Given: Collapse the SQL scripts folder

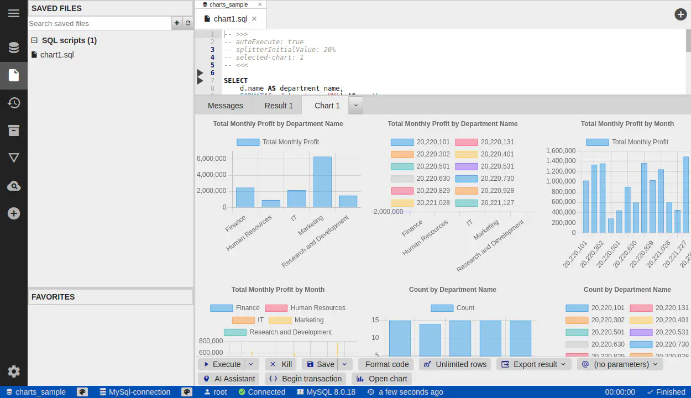Looking at the screenshot, I should (x=34, y=40).
